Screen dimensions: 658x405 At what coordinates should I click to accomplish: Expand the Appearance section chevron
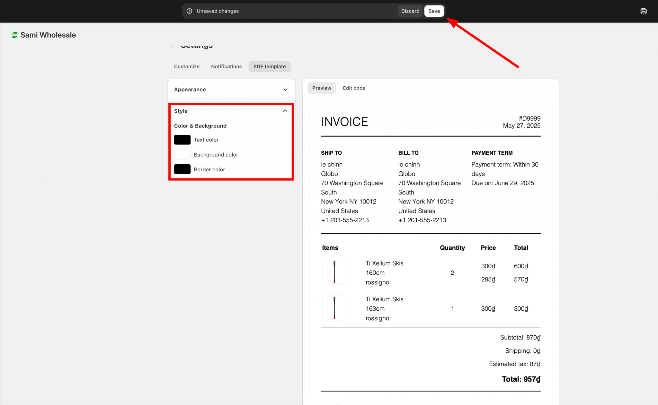[285, 90]
